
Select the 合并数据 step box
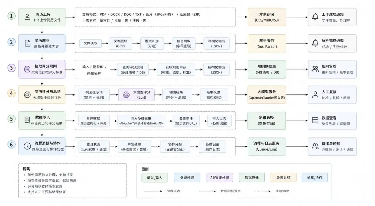[x=94, y=121]
